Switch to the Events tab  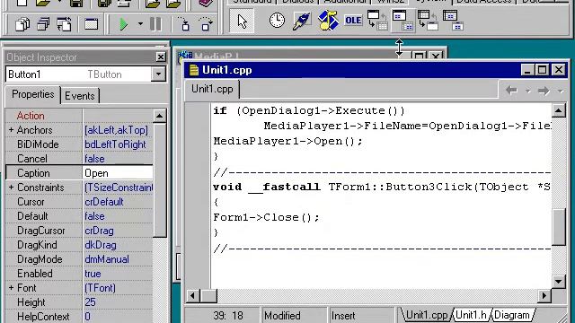[80, 96]
